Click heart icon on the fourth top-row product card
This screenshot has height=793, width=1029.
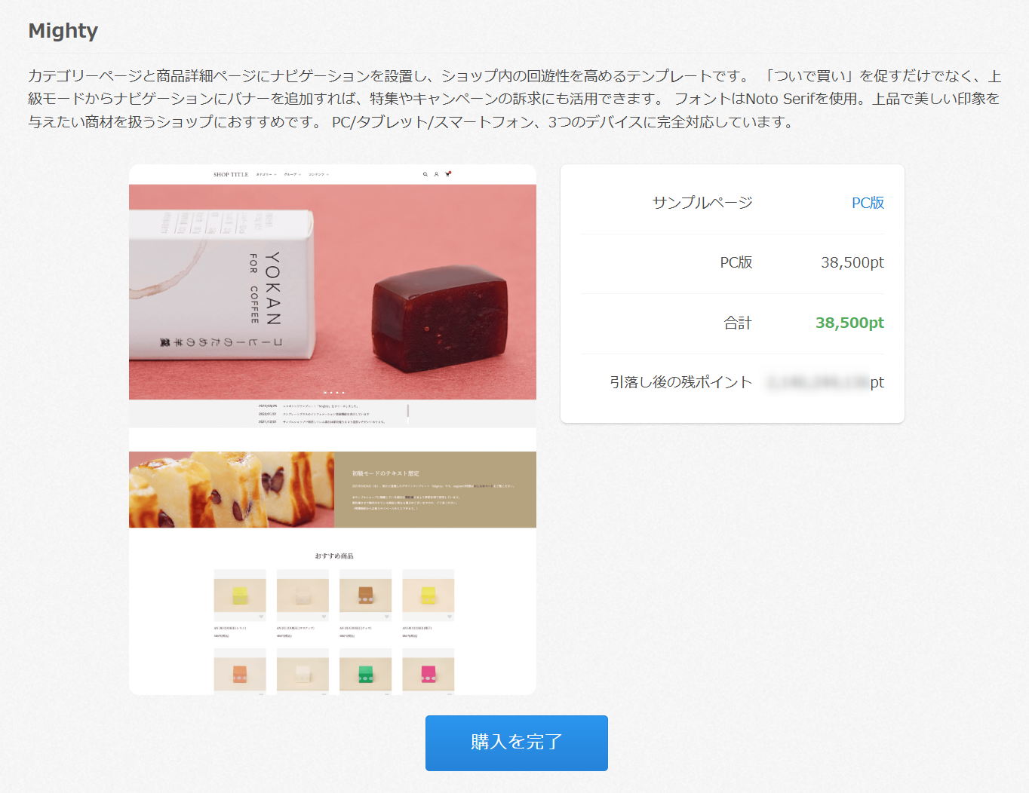point(450,617)
